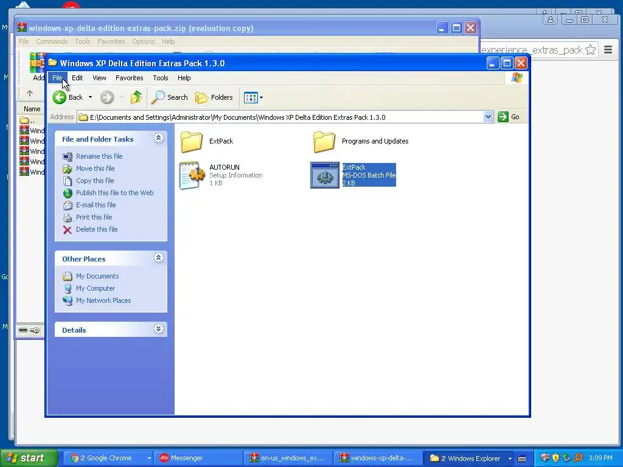The height and width of the screenshot is (467, 623).
Task: Open Options menu in WinRAR window
Action: [144, 41]
